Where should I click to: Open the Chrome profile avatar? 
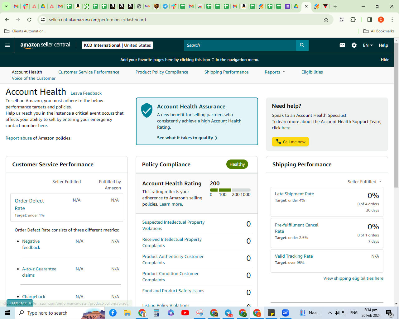[x=381, y=20]
